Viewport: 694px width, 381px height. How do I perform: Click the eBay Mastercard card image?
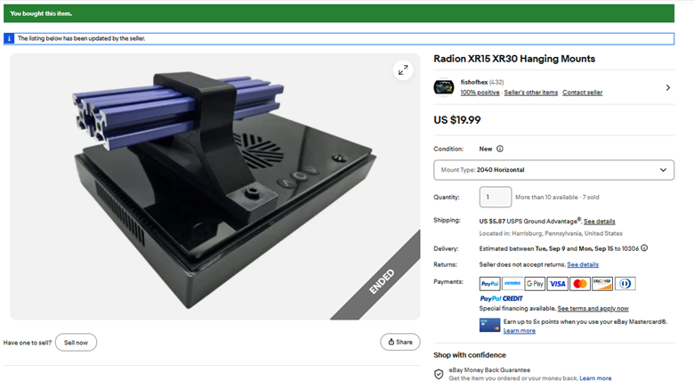(x=489, y=325)
